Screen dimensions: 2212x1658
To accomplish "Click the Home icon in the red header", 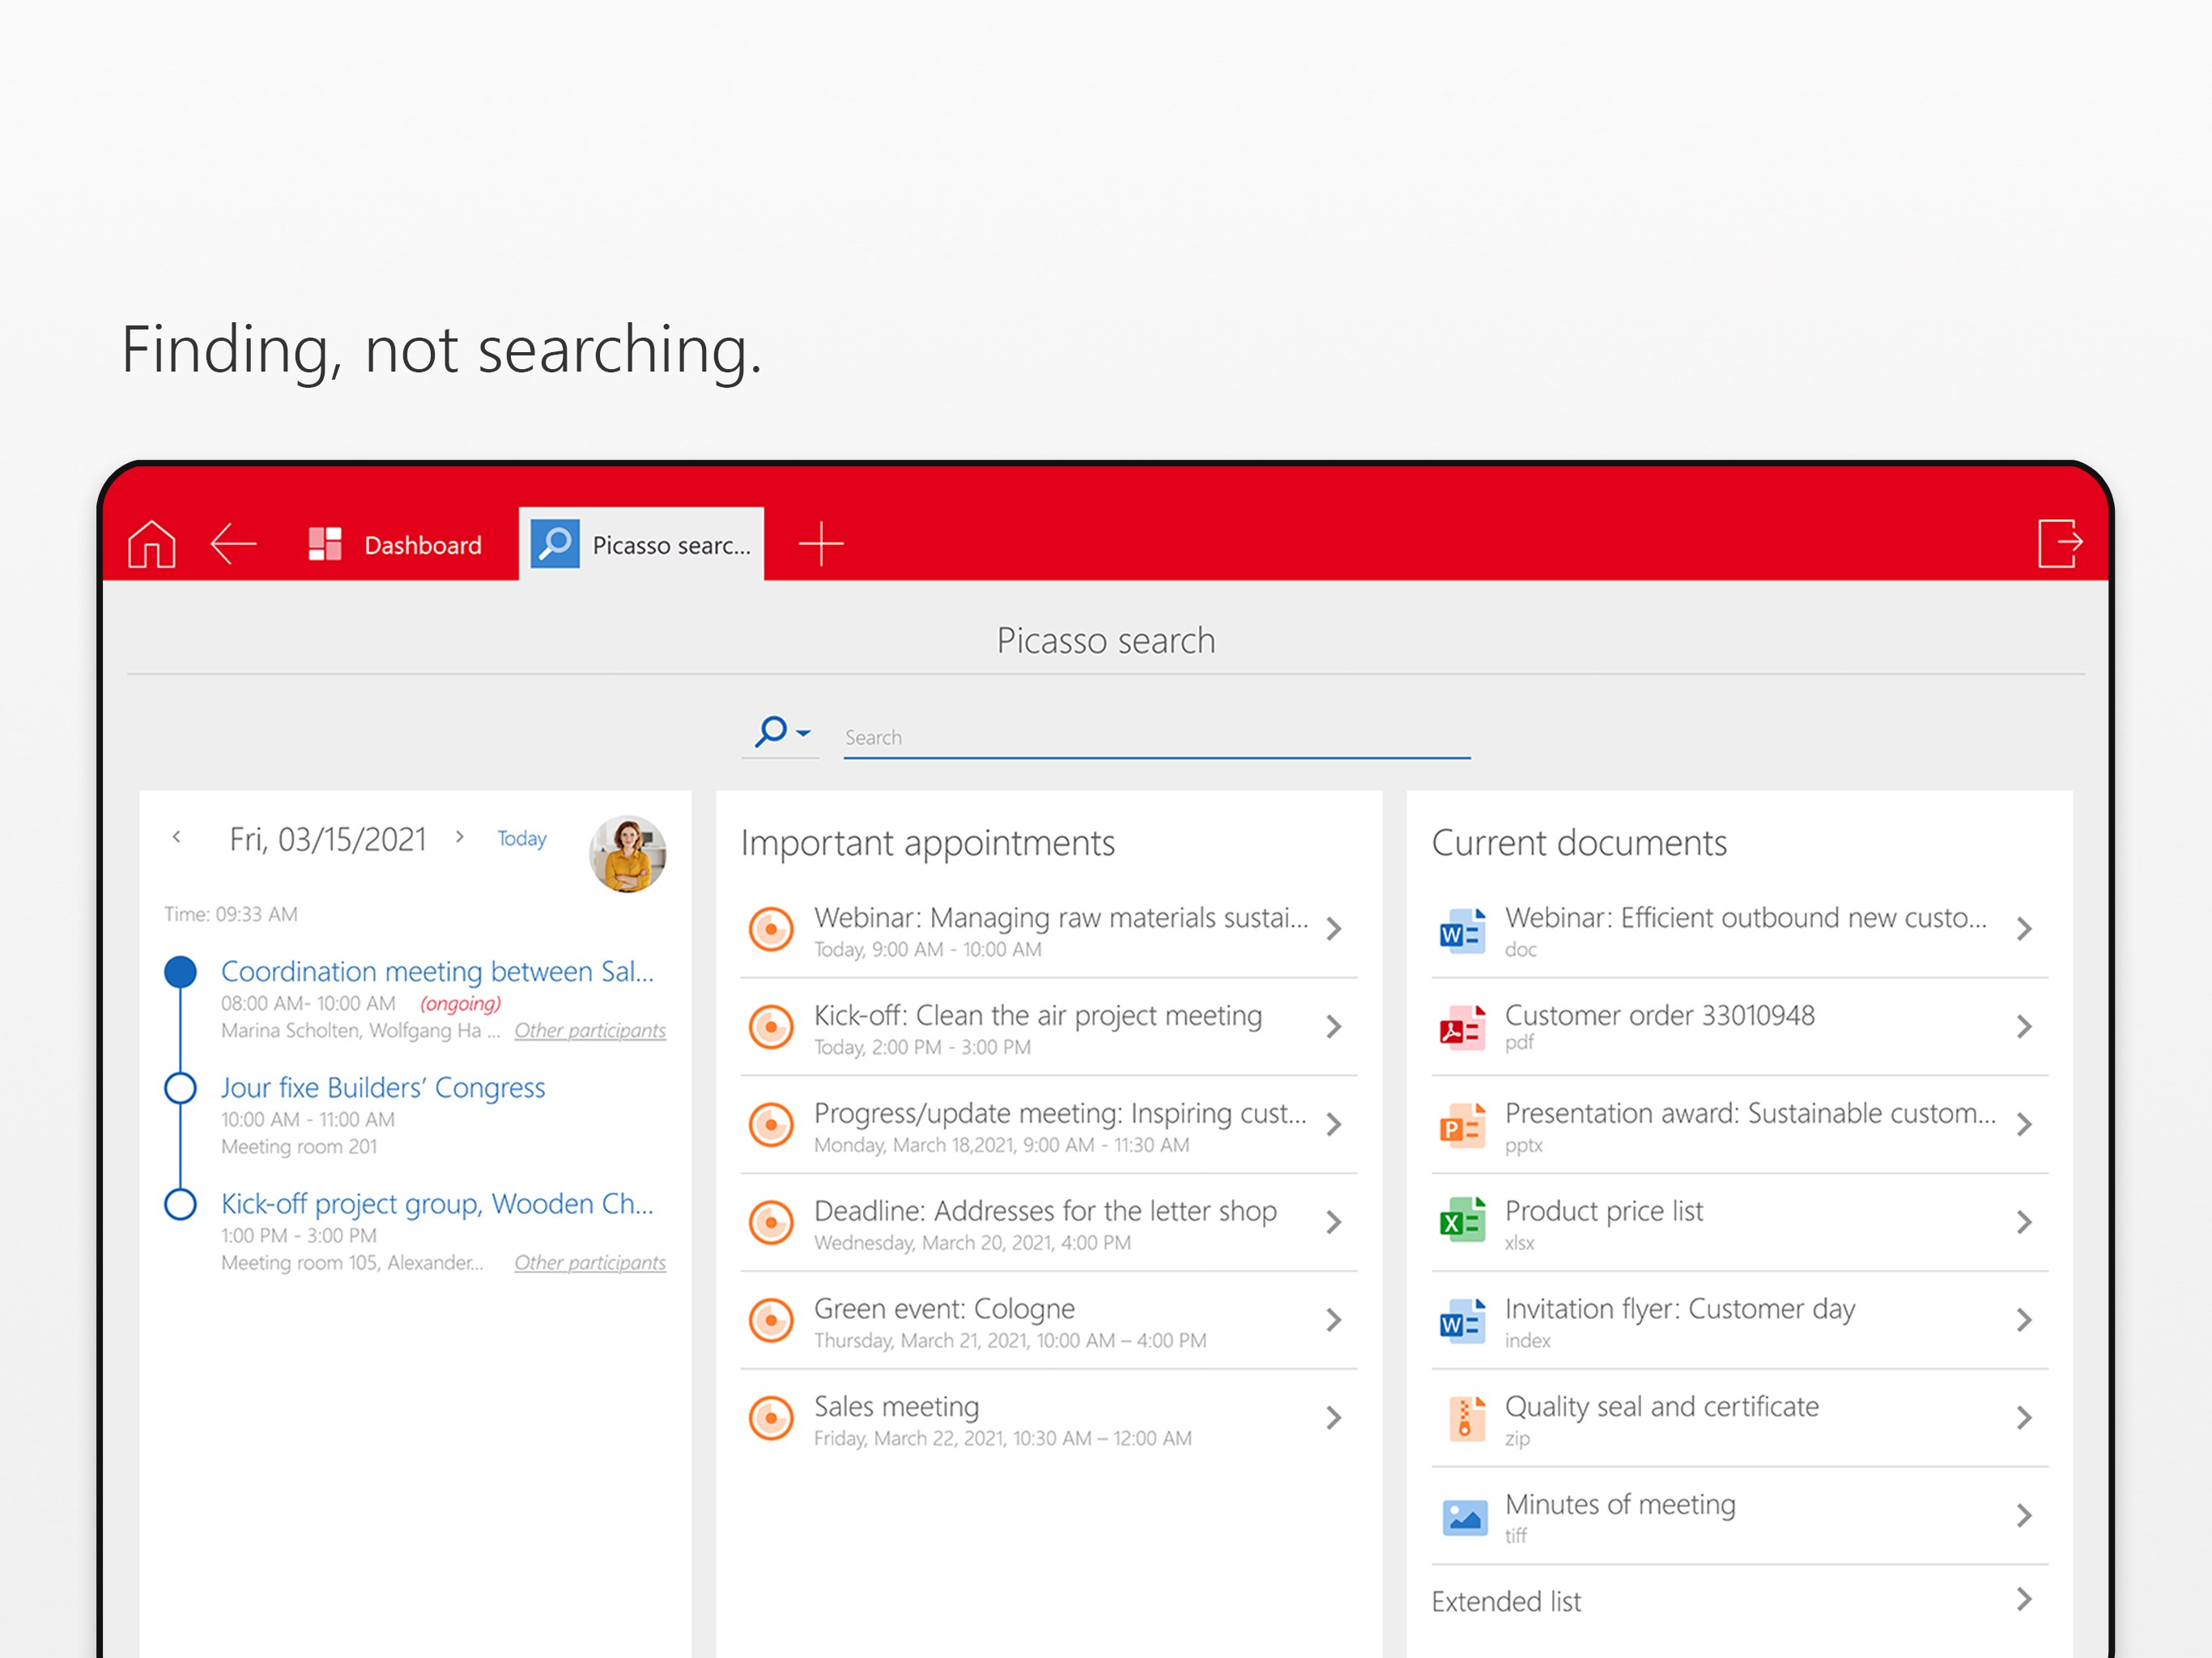I will coord(152,544).
